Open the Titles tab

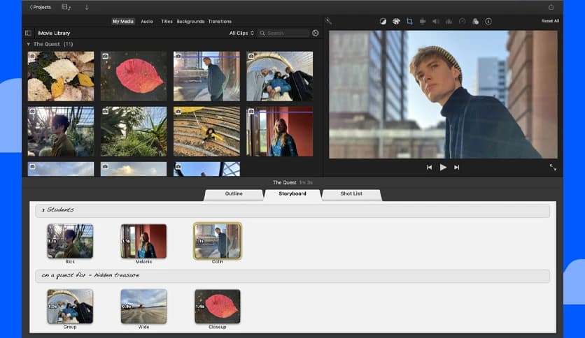pos(167,21)
